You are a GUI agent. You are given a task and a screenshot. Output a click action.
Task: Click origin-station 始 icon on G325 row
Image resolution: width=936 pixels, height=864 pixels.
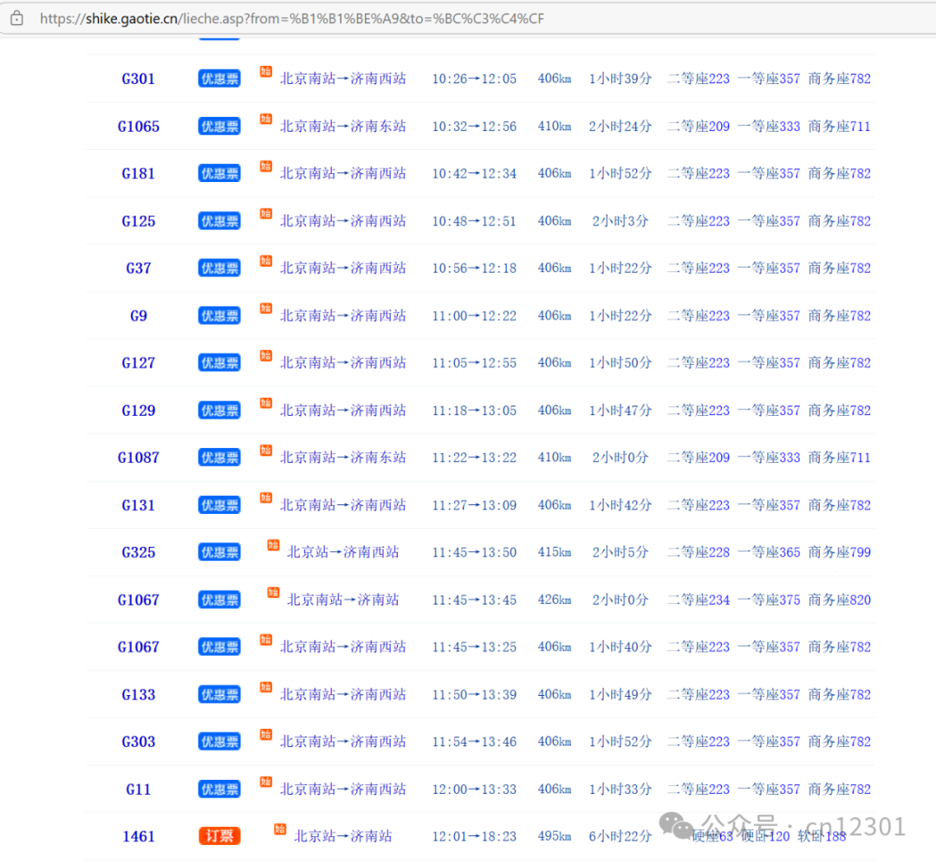coord(273,545)
